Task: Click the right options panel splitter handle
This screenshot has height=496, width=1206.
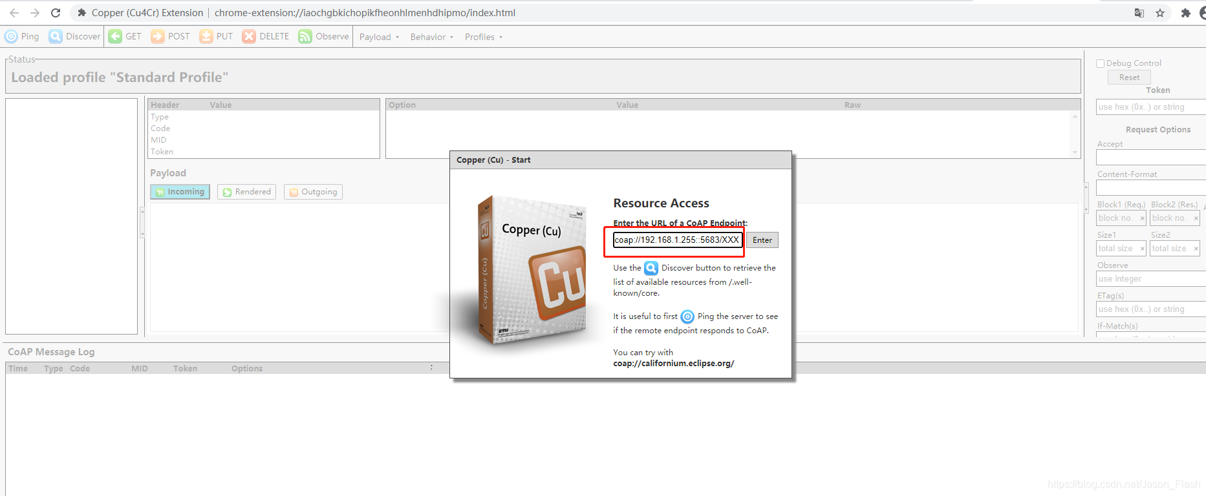Action: click(x=1086, y=198)
